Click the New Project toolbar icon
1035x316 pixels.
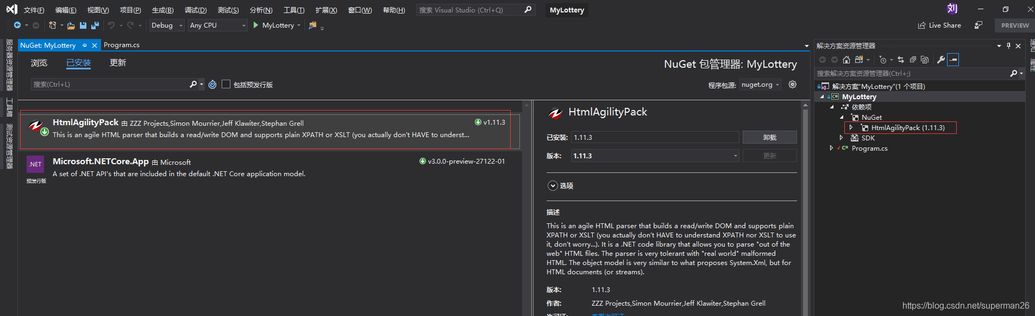coord(52,25)
